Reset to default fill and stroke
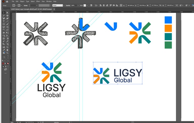 (x=3, y=61)
